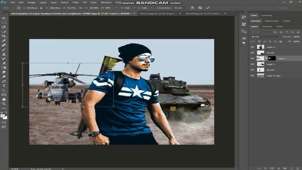Swap foreground and background colors
The image size is (302, 170).
[6, 112]
